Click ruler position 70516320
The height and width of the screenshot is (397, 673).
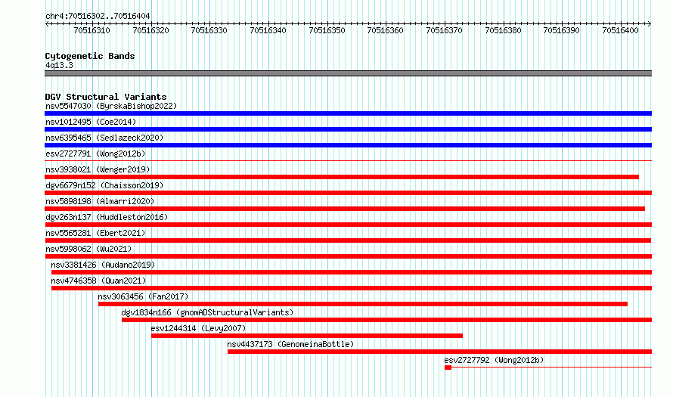point(150,30)
